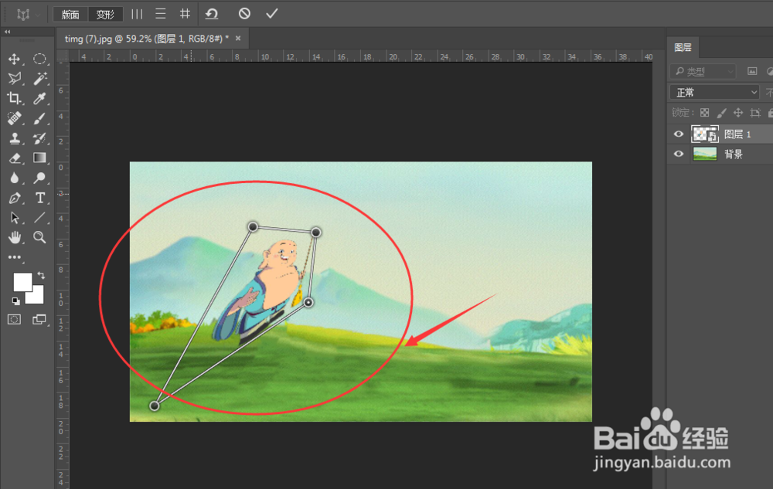Remove the warp with the reset arrow
Image resolution: width=773 pixels, height=489 pixels.
point(212,14)
